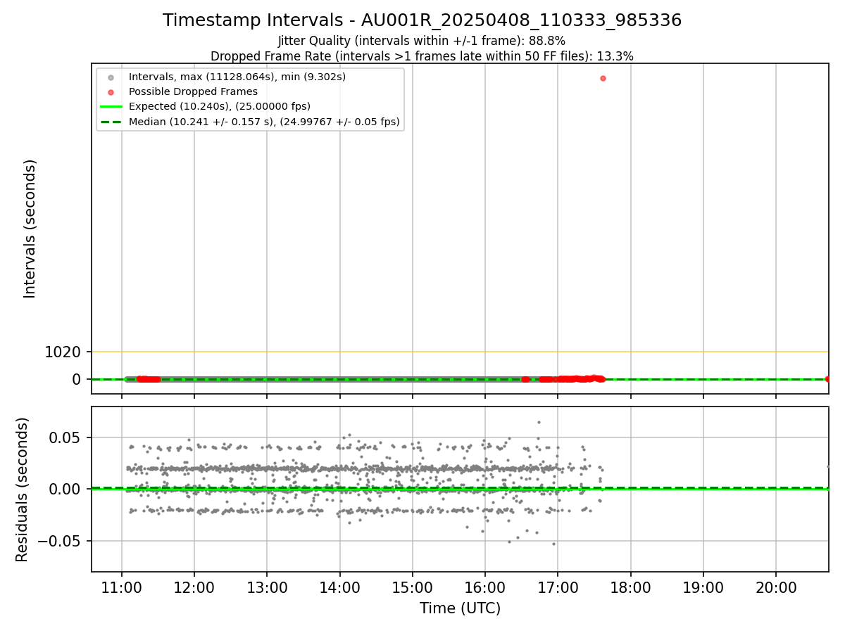Click the 'Residuals (seconds)' axis label
Screen dimensions: 845x633
22,490
